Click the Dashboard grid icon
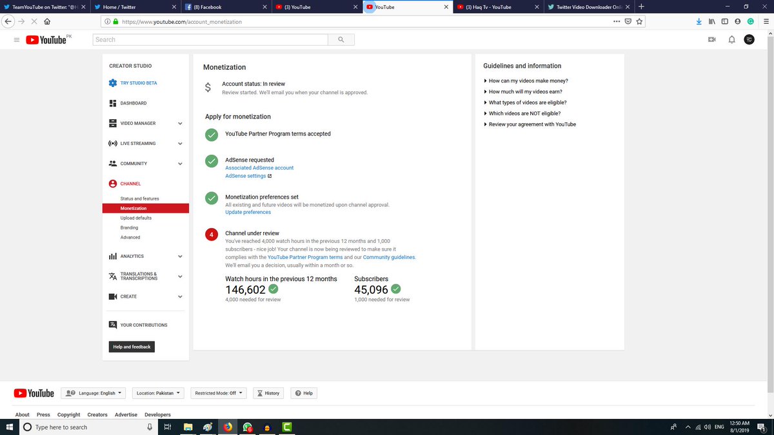774x435 pixels. [x=113, y=103]
